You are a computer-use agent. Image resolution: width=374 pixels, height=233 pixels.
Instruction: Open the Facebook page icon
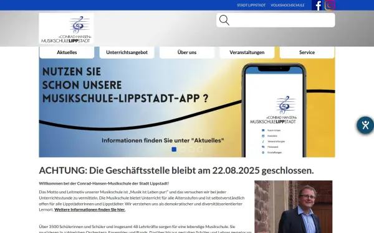pos(318,5)
